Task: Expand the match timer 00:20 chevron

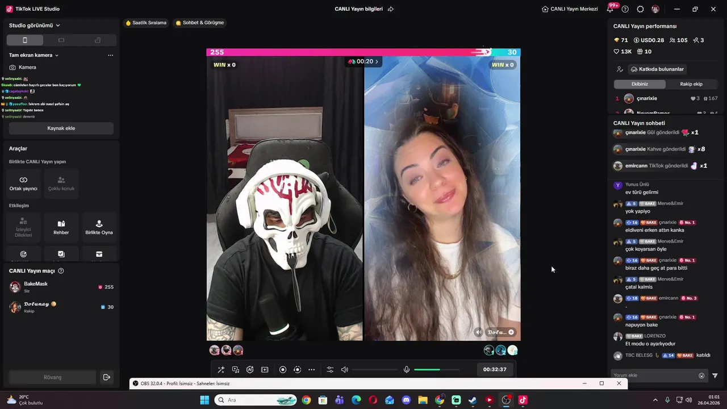Action: (x=377, y=61)
